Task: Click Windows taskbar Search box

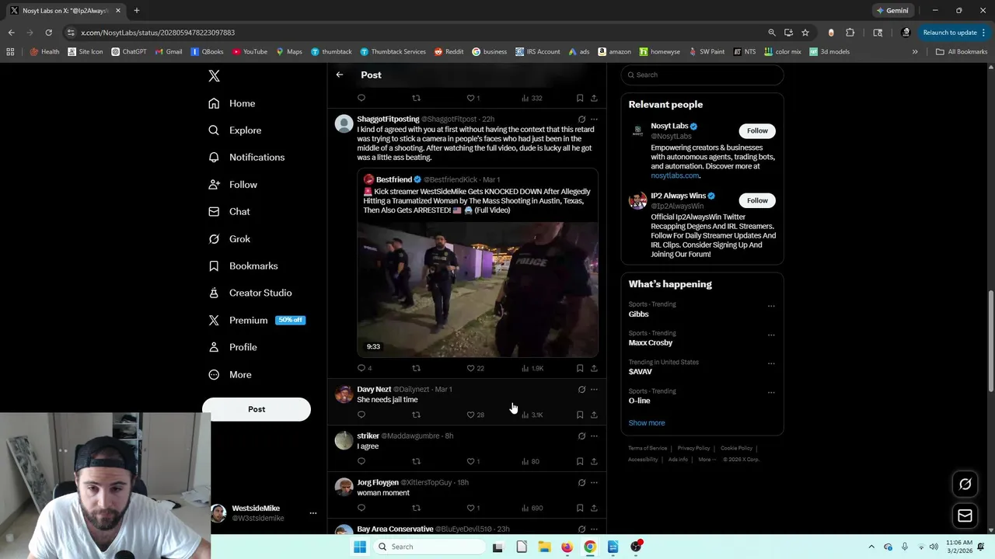Action: [428, 547]
